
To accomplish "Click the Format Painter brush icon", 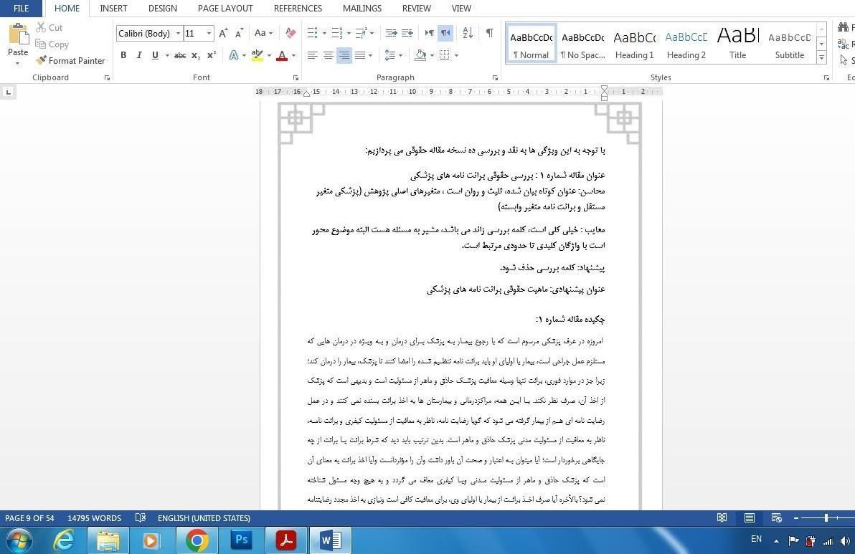I will pos(42,61).
